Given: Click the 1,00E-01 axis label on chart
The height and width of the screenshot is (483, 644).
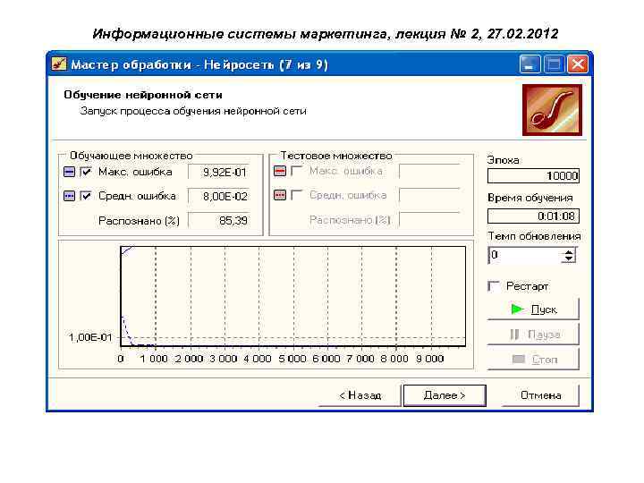Looking at the screenshot, I should (90, 337).
